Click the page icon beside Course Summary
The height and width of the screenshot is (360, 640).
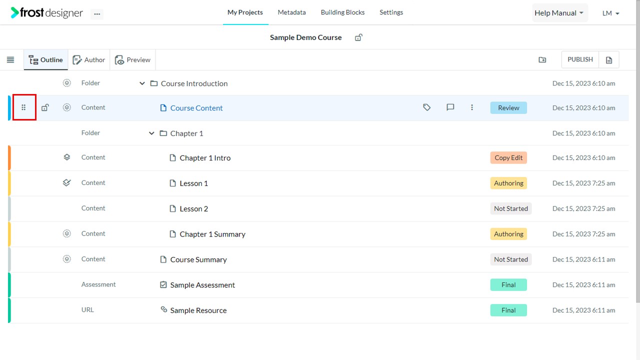tap(163, 259)
